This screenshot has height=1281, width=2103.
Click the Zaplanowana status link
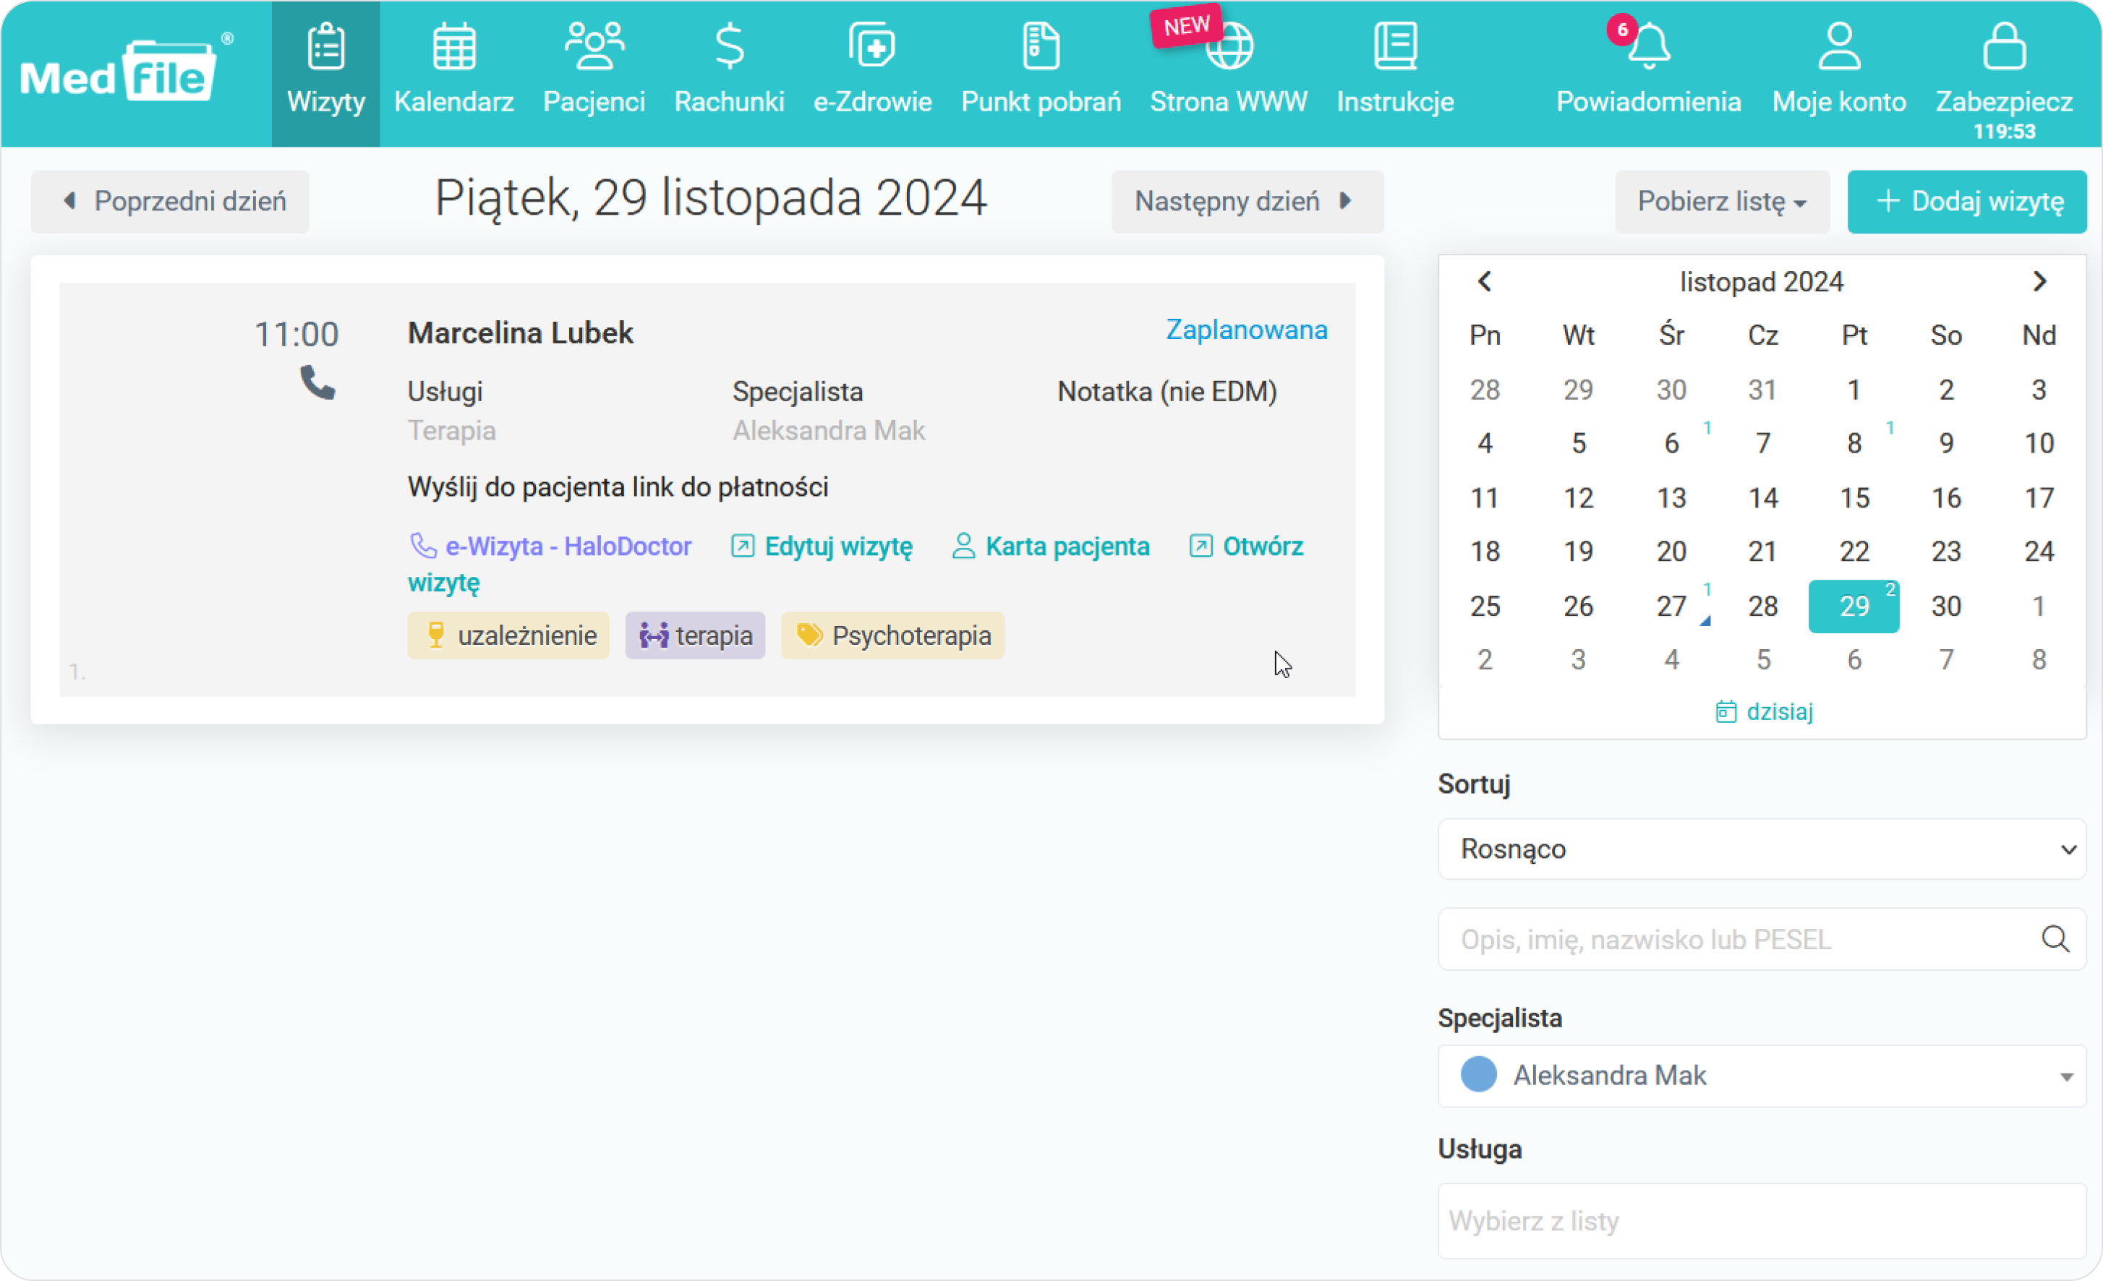pos(1246,330)
